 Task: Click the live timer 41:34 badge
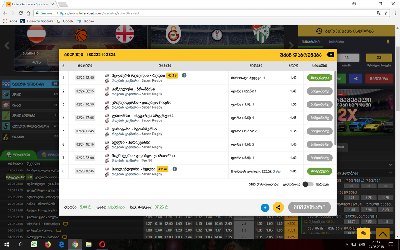pyautogui.click(x=162, y=169)
